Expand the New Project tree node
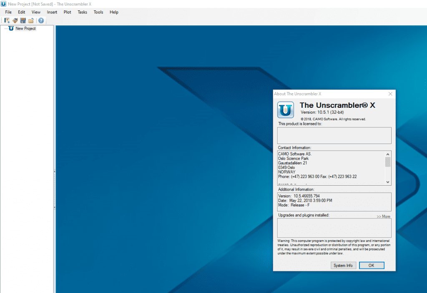 [x=5, y=28]
